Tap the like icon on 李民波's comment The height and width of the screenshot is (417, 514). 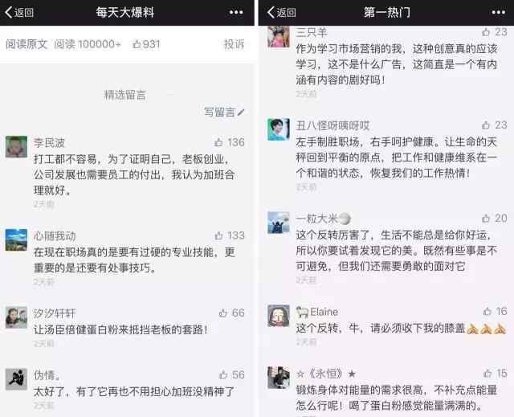pos(218,142)
